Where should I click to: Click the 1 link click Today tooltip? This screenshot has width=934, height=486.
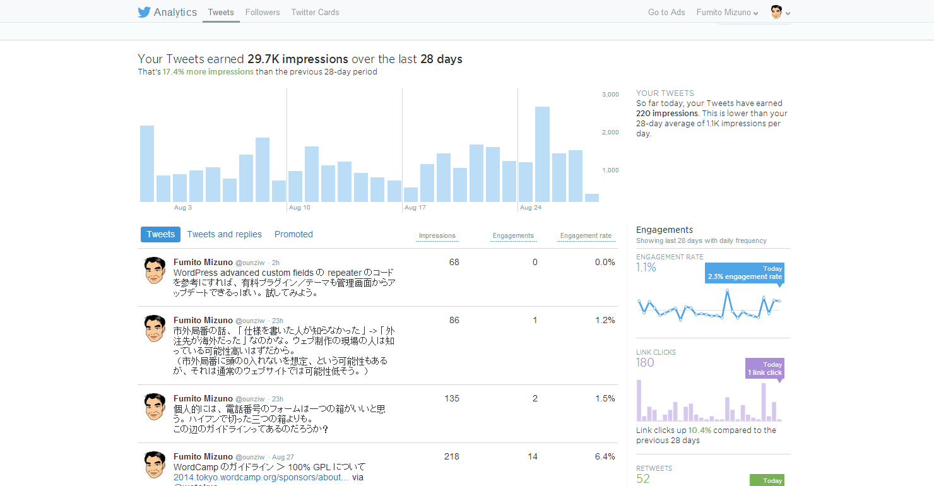click(x=765, y=368)
